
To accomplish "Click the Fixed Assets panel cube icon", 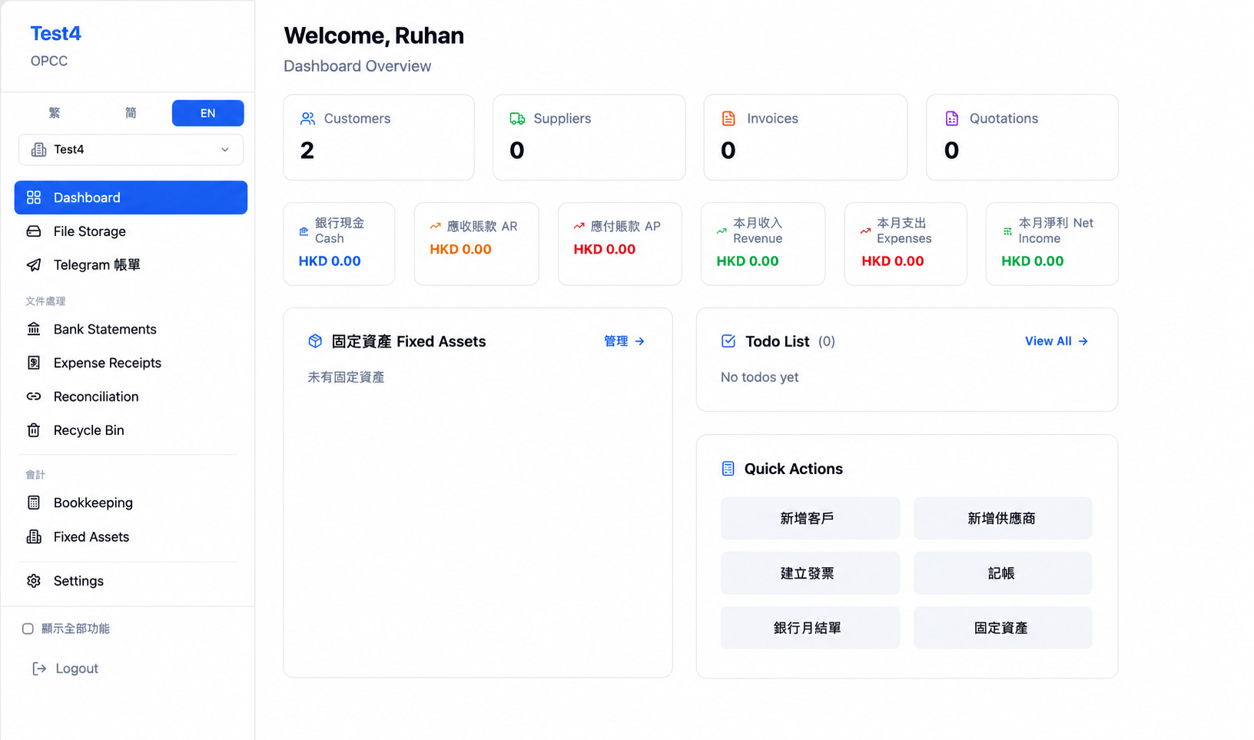I will pos(315,341).
